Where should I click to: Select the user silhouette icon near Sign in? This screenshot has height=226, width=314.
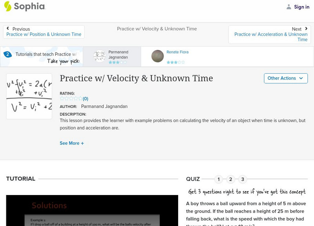click(x=289, y=7)
